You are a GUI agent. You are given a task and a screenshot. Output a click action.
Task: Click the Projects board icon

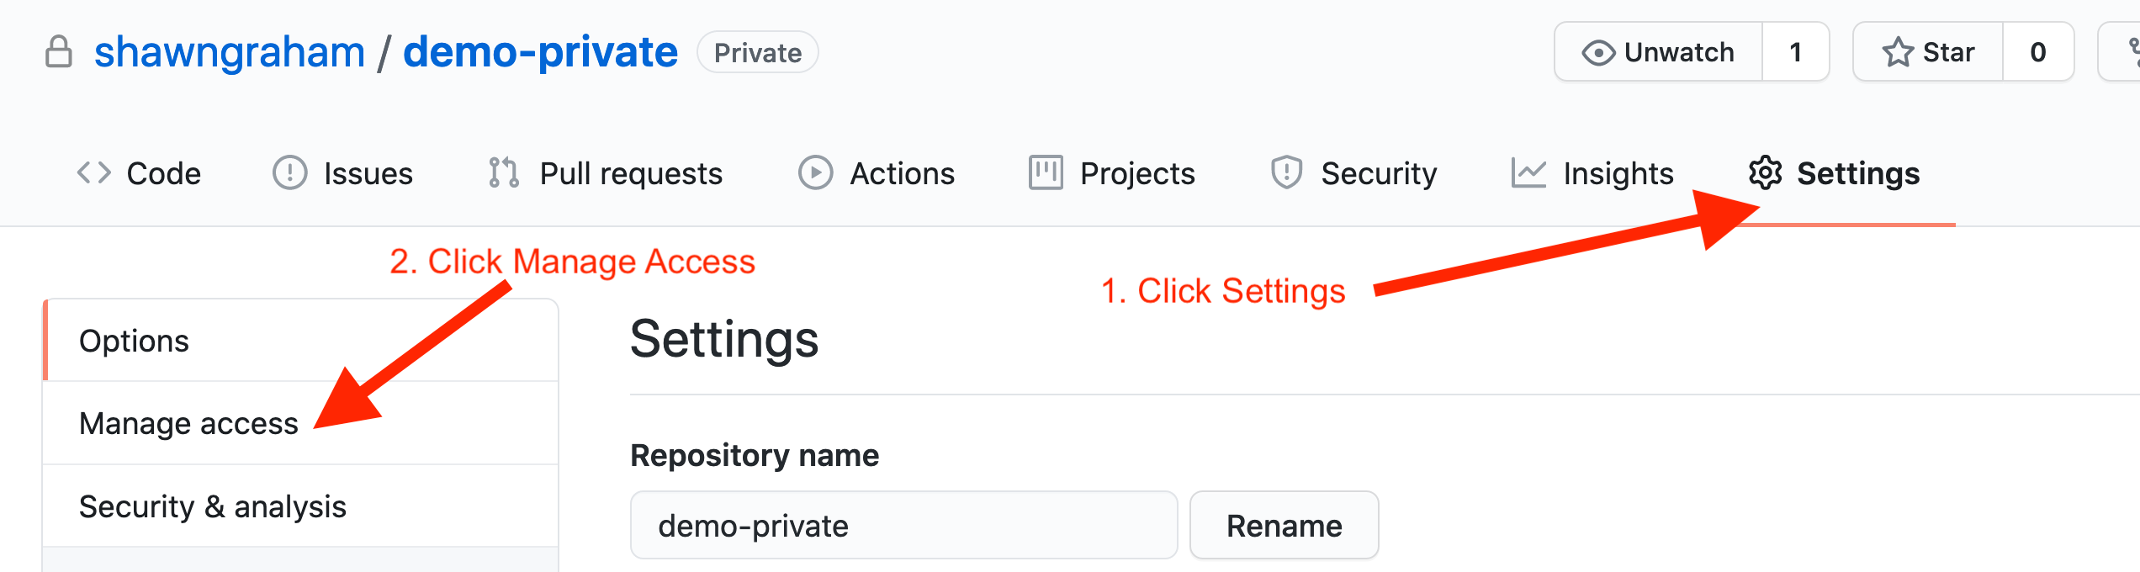tap(1046, 172)
